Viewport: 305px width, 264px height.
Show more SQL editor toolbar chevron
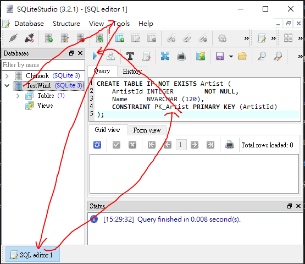pyautogui.click(x=300, y=56)
